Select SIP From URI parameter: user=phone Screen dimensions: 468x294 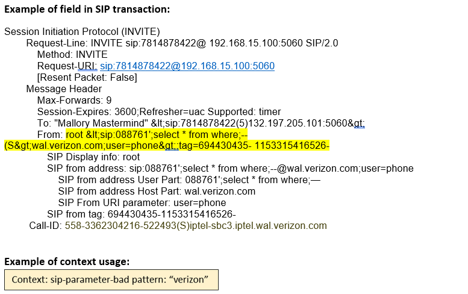[x=142, y=203]
